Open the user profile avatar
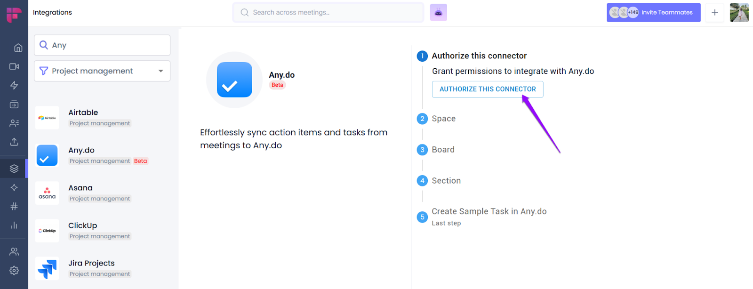 [x=739, y=13]
